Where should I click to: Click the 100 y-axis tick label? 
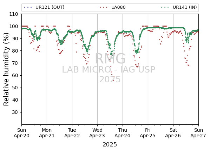pos(14,26)
